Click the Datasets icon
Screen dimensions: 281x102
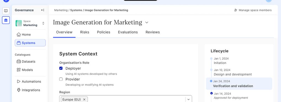19,61
